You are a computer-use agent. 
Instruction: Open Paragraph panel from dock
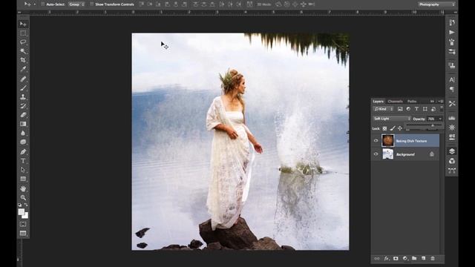[452, 89]
